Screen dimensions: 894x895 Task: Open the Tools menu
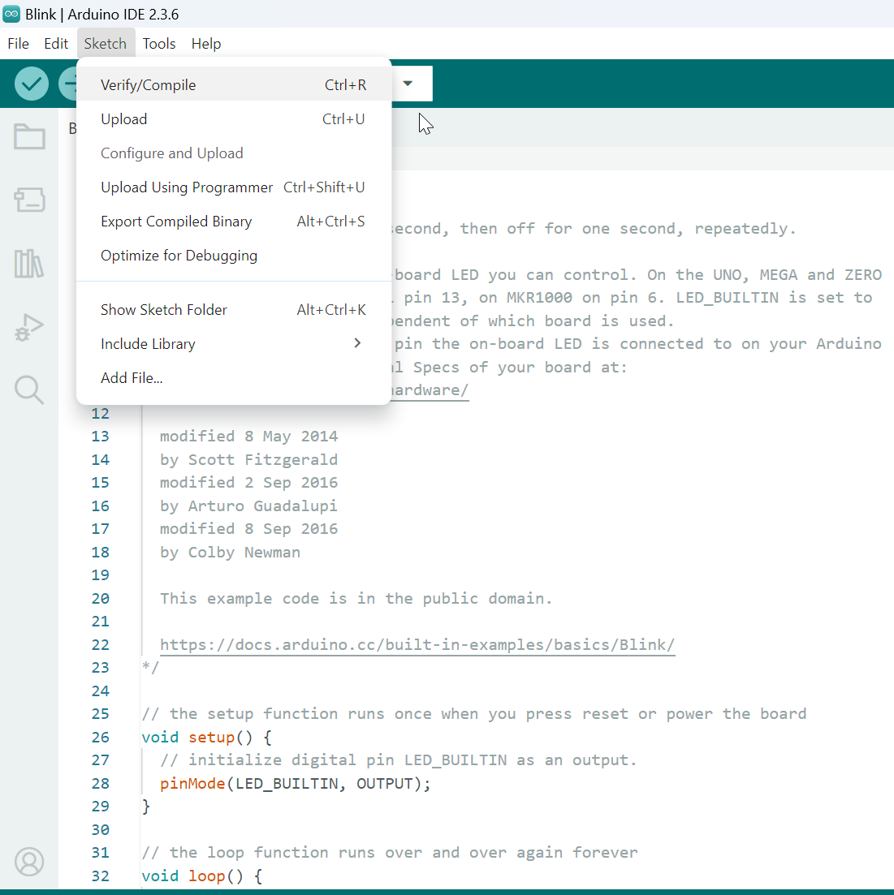point(159,44)
